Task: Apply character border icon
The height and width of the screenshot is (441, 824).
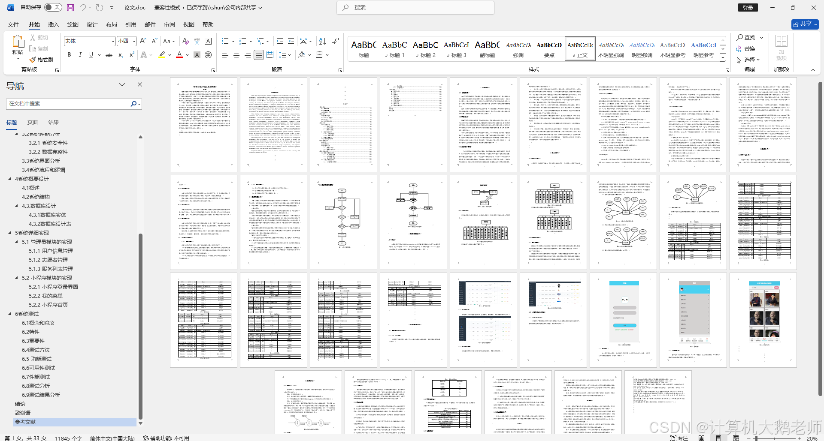Action: pos(208,41)
